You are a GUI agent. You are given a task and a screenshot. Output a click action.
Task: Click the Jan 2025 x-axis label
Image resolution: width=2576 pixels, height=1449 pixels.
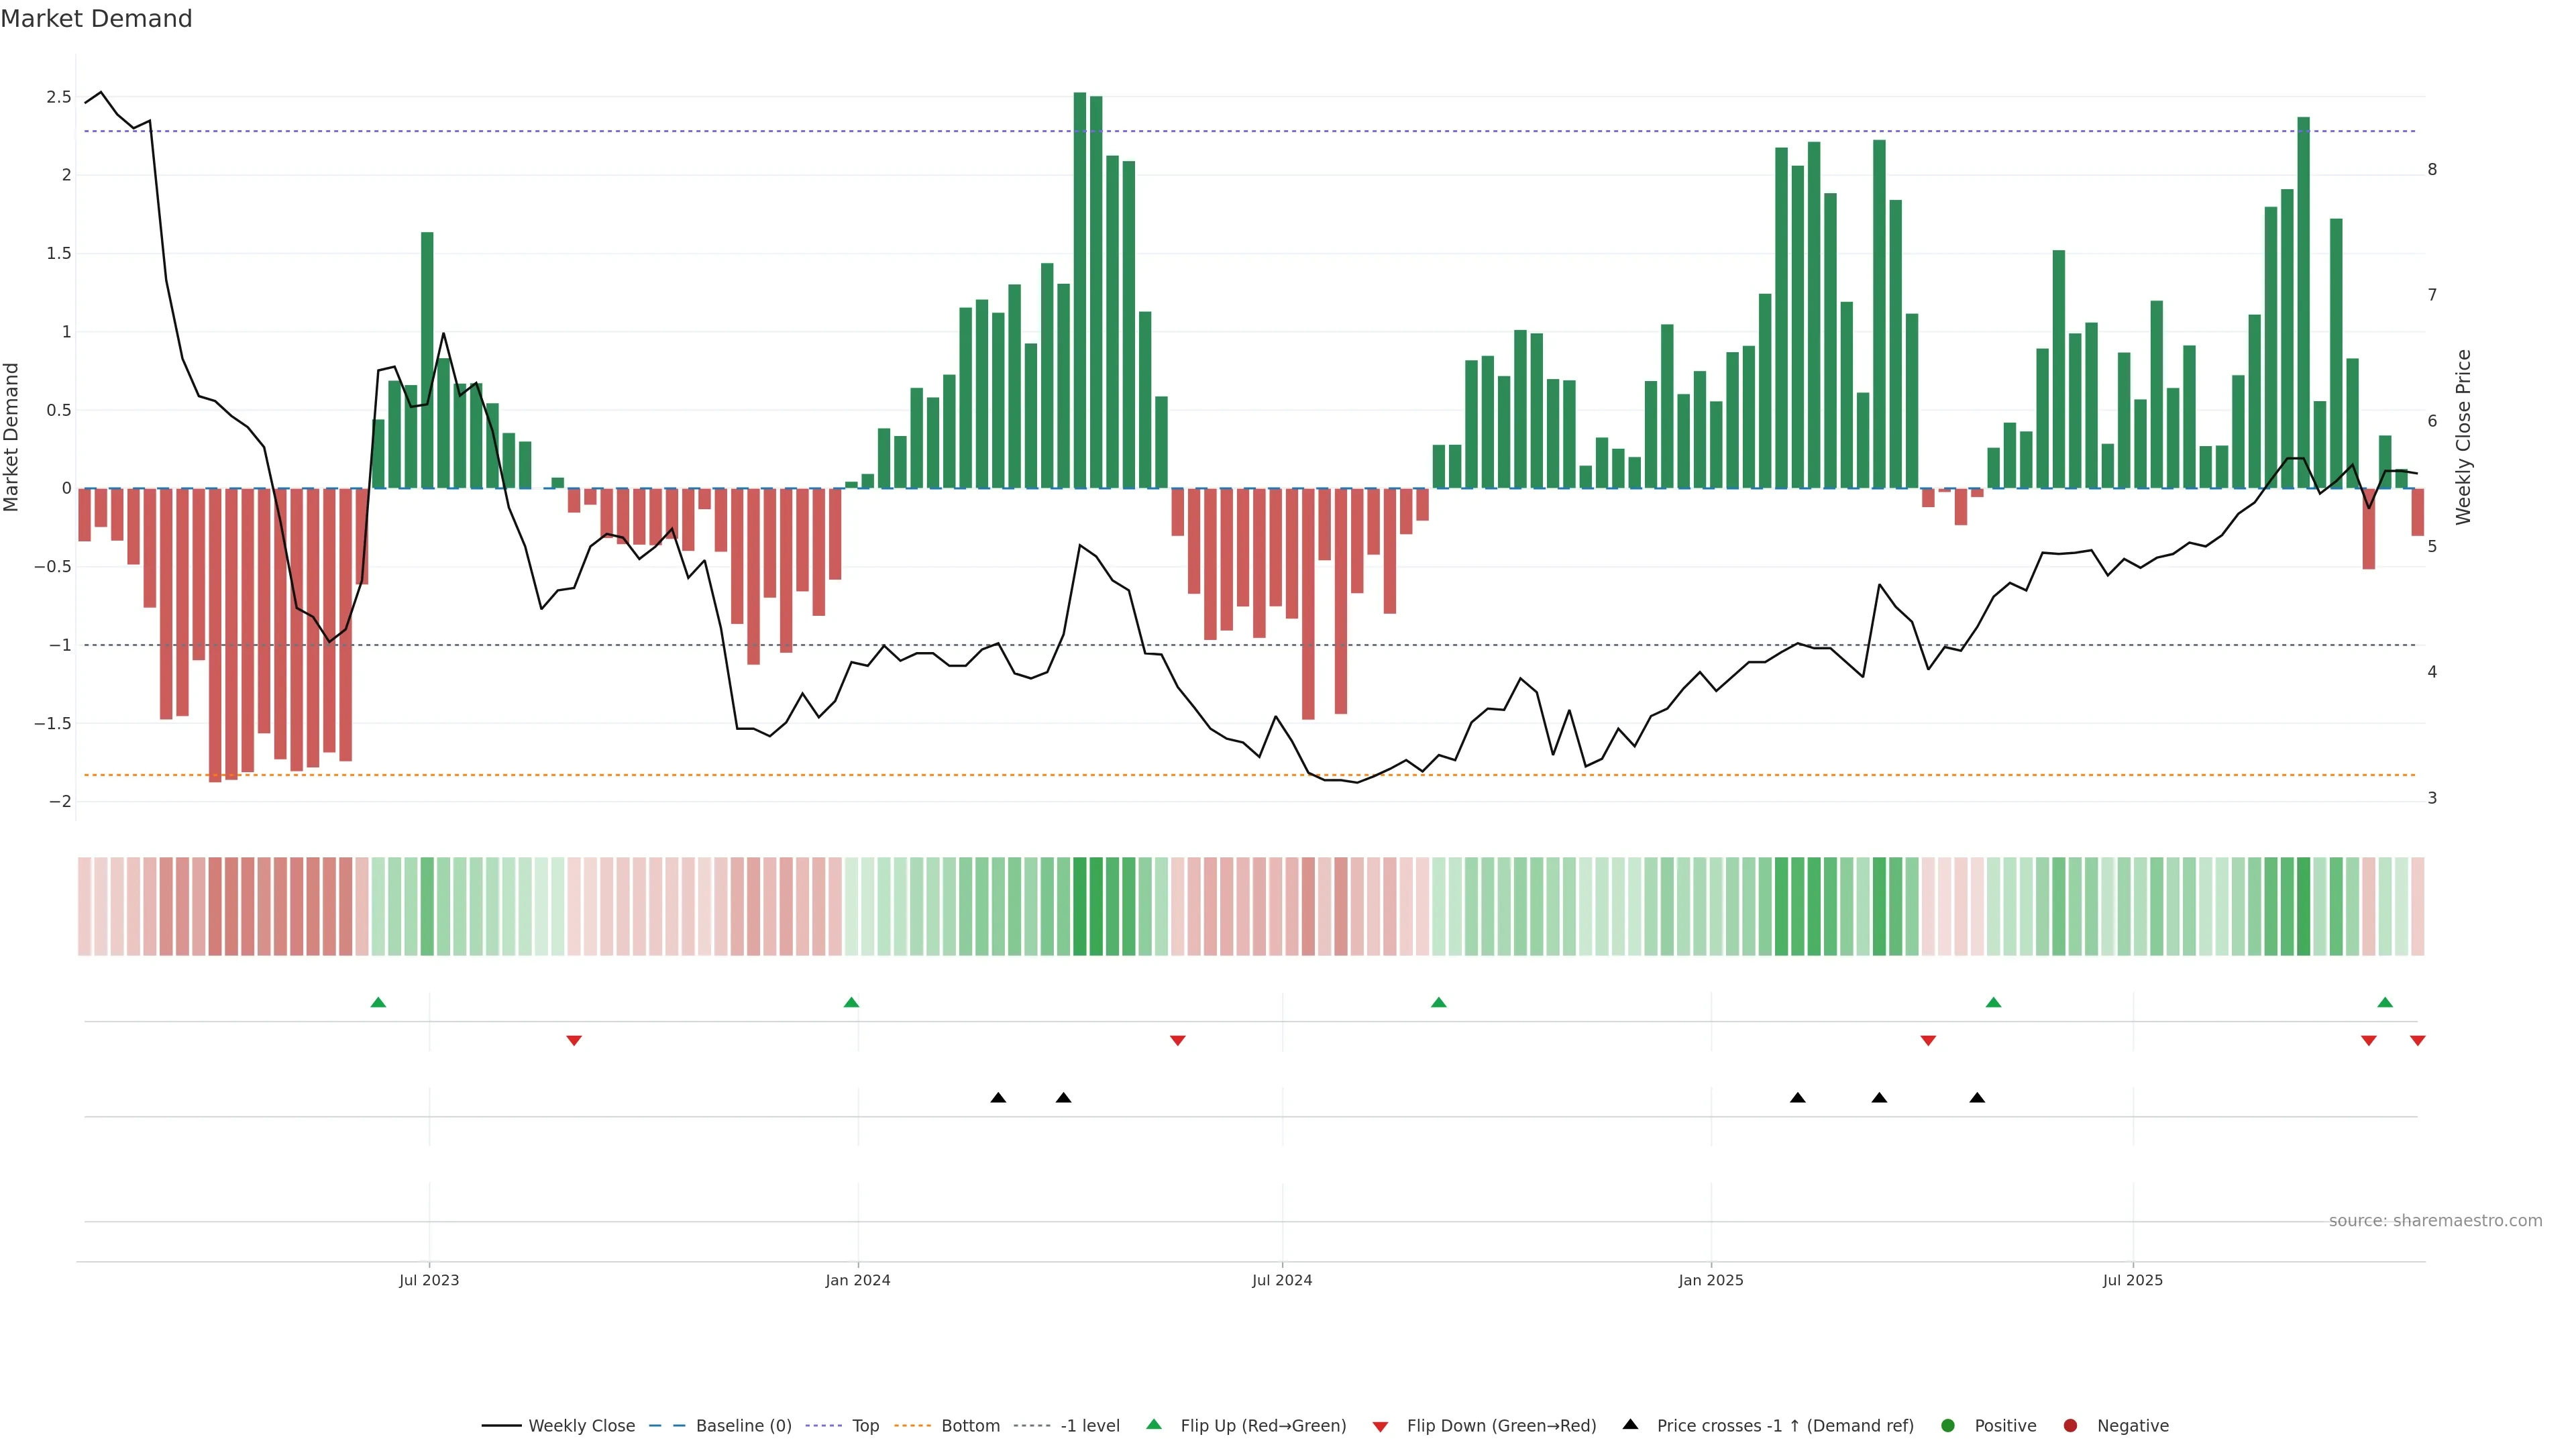pos(1710,1280)
